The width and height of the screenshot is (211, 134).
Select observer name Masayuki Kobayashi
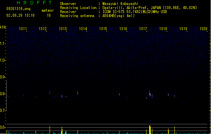(120, 4)
